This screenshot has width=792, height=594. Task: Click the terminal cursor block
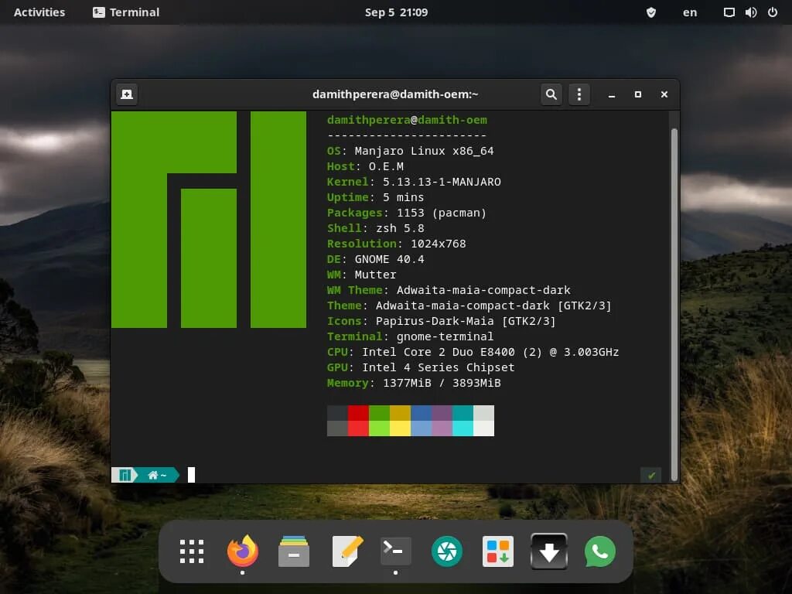click(x=192, y=475)
